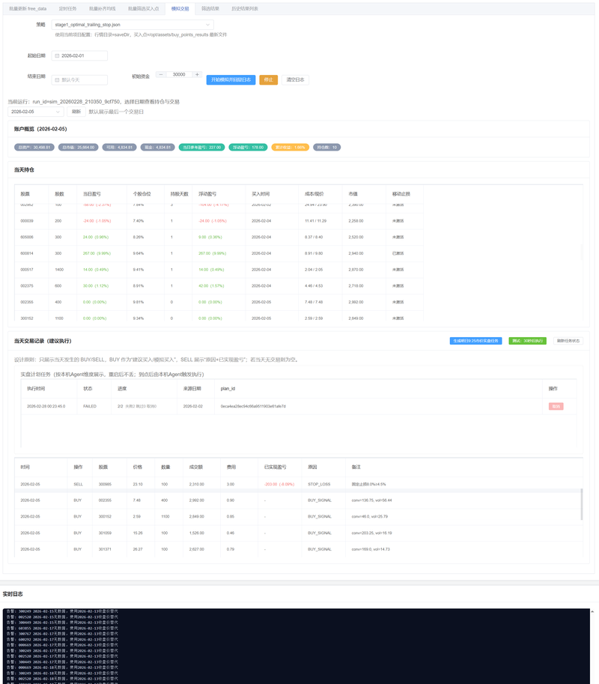Click the blue start simulation button
599x684 pixels.
(231, 80)
